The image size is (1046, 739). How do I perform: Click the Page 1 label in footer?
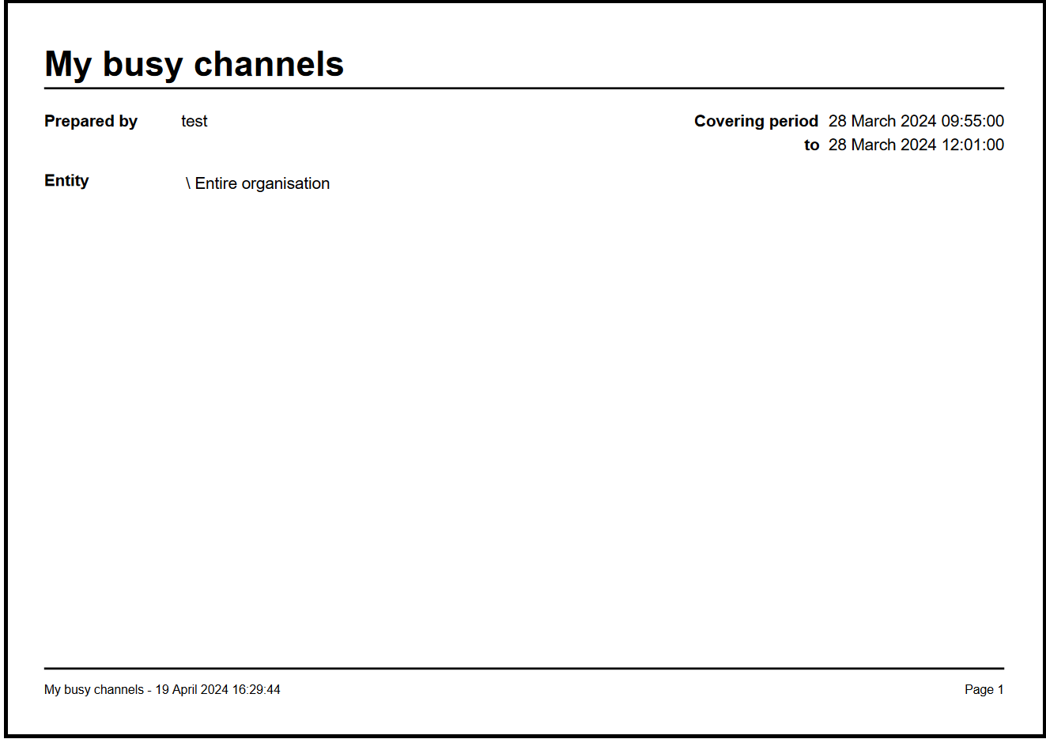(983, 689)
